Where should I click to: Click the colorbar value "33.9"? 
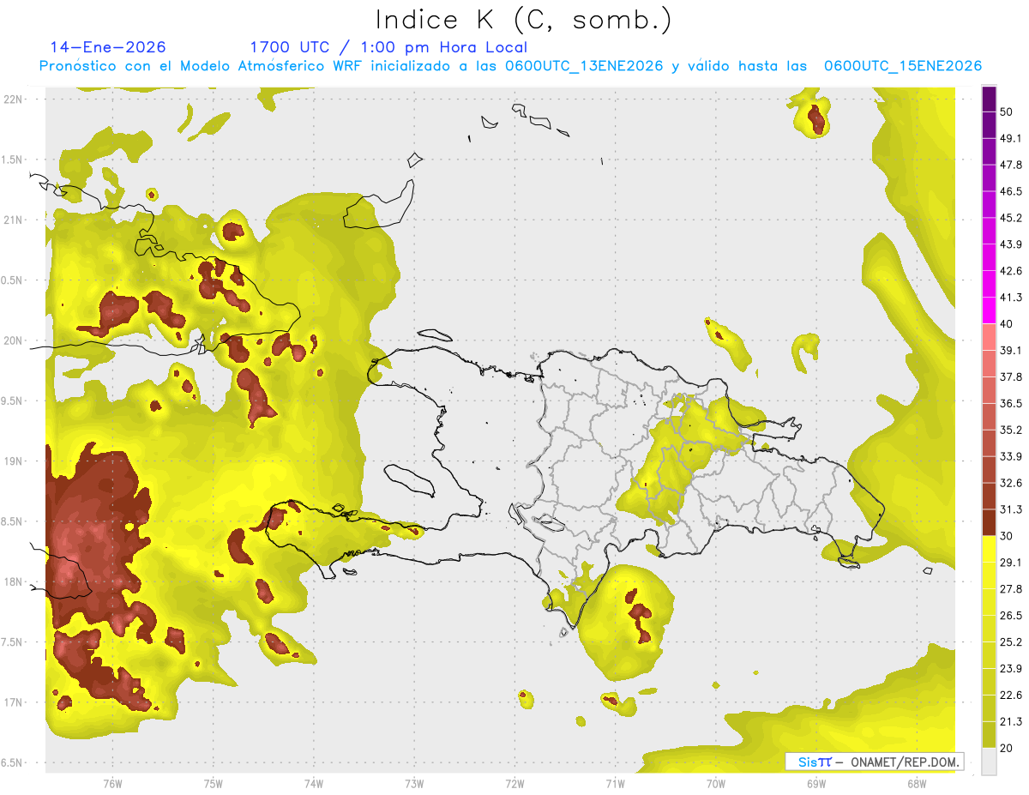point(1011,456)
